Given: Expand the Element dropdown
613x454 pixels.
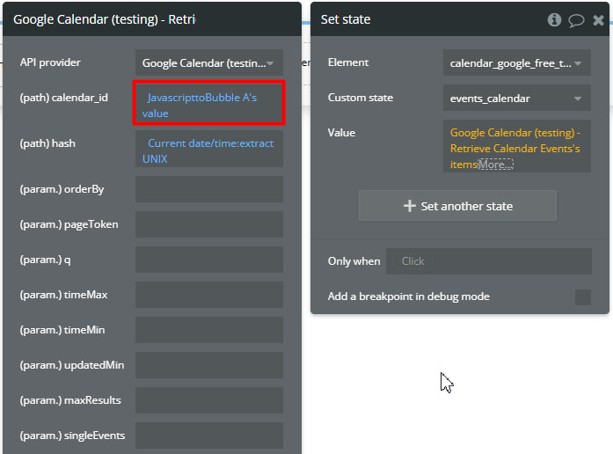Looking at the screenshot, I should (516, 62).
